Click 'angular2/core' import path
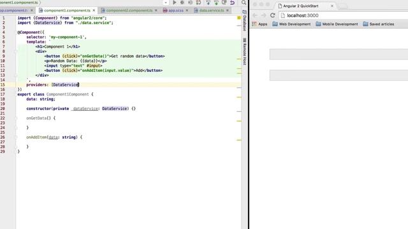The width and height of the screenshot is (408, 229). coord(88,18)
